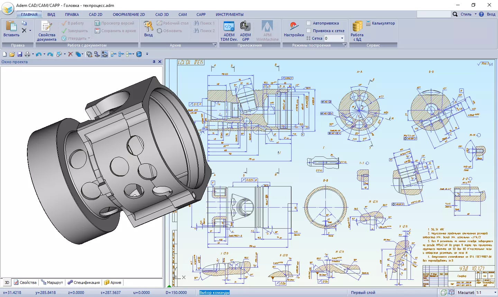Open the CAD 3D ribbon tab
Viewport: 498px width, 297px height.
(x=162, y=15)
